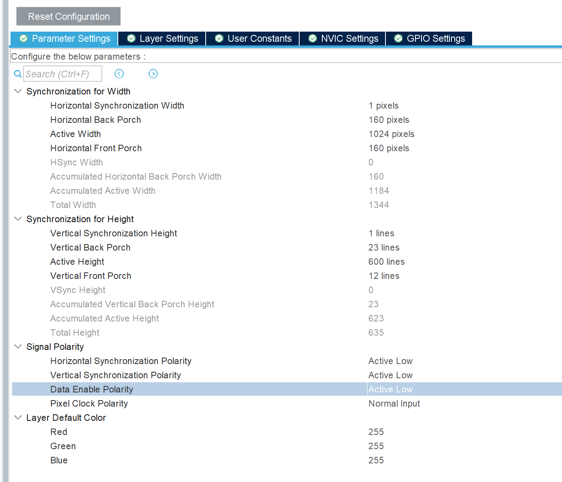
Task: Collapse the Synchronization for Width section
Action: pyautogui.click(x=17, y=91)
